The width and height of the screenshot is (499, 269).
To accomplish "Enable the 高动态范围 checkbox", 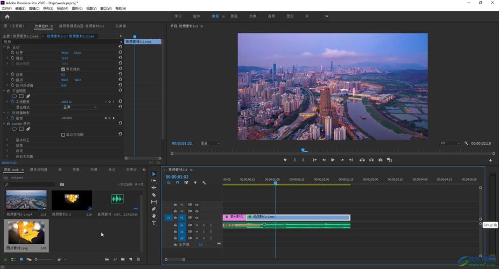I will point(63,134).
